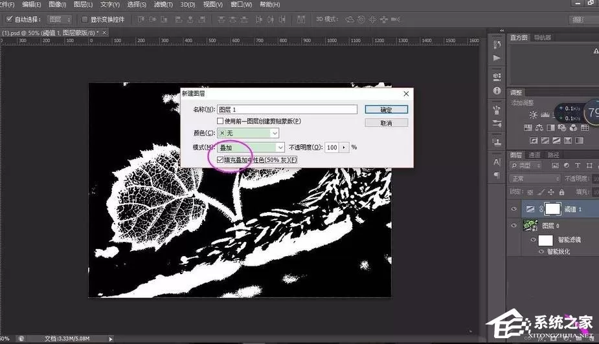599x344 pixels.
Task: Open the Edit menu
Action: click(x=32, y=5)
